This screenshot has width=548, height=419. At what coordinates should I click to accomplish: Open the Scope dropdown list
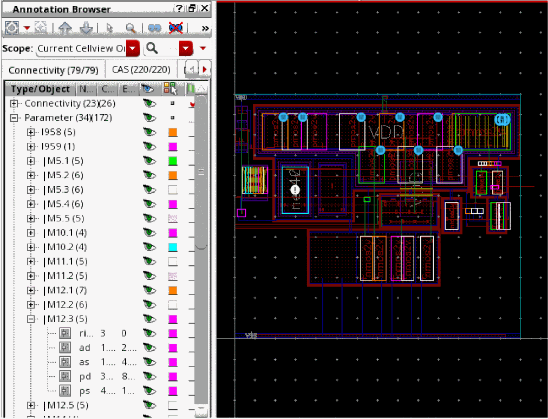pos(133,49)
